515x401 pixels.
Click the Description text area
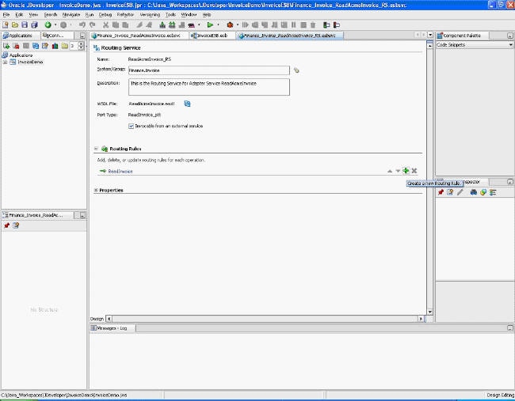pyautogui.click(x=209, y=87)
